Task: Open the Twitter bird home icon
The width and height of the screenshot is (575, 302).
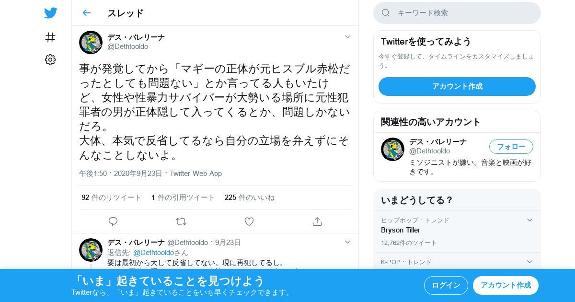Action: pos(50,13)
